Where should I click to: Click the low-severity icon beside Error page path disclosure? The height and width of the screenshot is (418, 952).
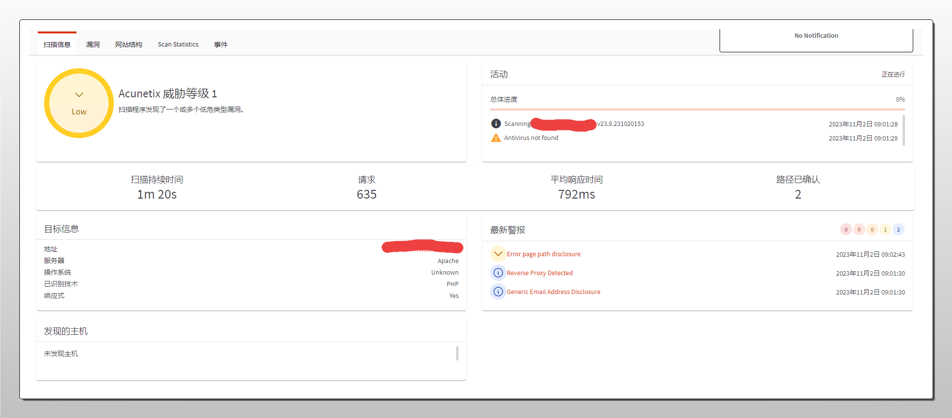pos(498,254)
